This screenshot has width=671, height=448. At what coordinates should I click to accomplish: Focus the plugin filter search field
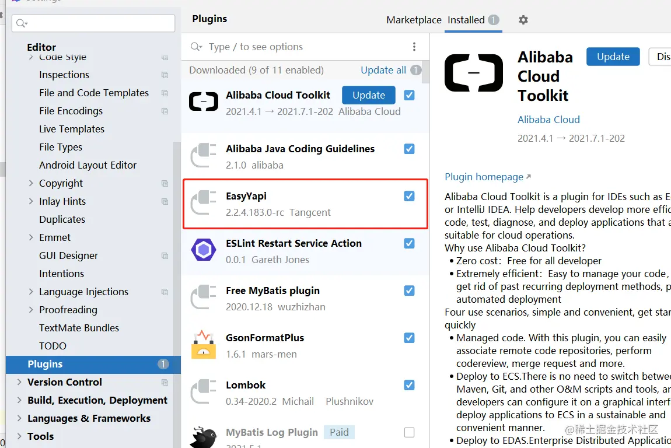pos(306,47)
